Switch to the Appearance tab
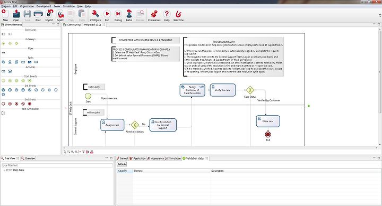382x206 pixels. coord(155,158)
